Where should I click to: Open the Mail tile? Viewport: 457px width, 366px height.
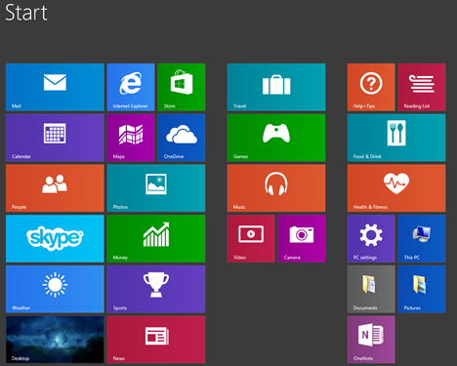tap(55, 87)
